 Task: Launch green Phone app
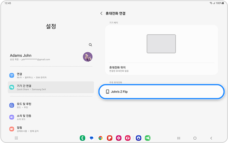click(82, 138)
